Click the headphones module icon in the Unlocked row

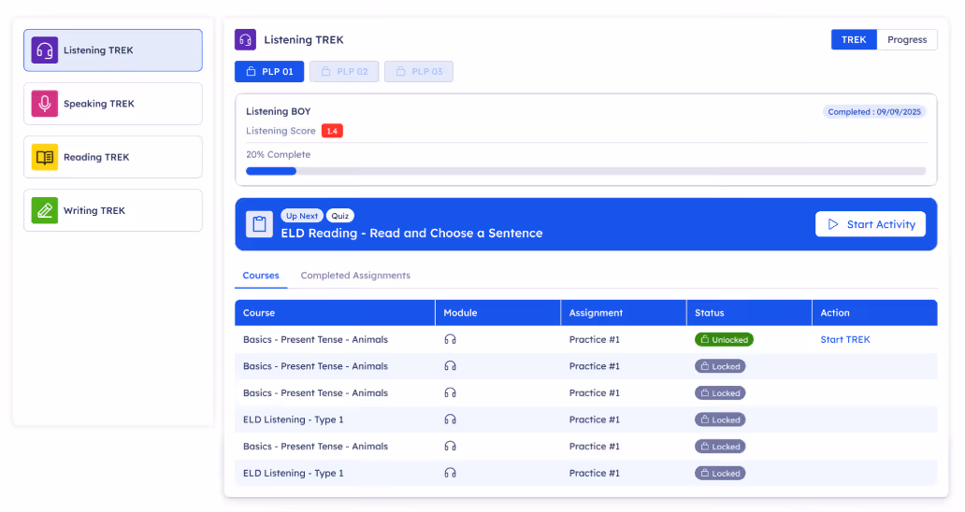451,339
